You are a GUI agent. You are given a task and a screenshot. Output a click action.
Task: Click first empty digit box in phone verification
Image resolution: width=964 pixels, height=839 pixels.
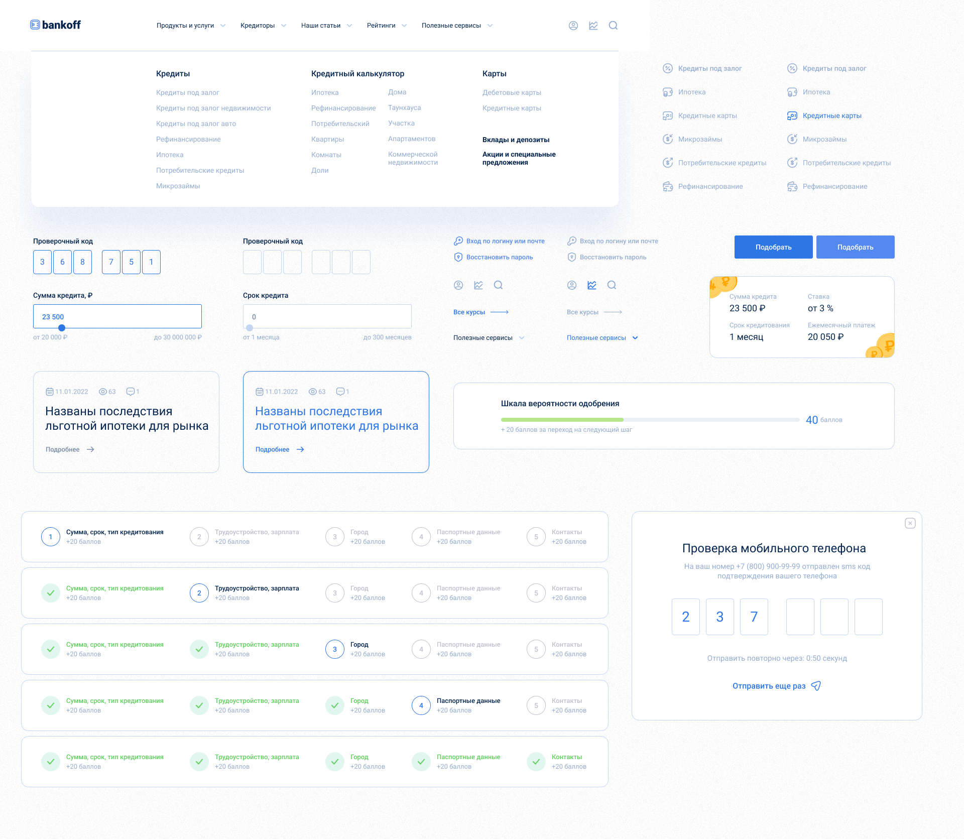coord(800,617)
